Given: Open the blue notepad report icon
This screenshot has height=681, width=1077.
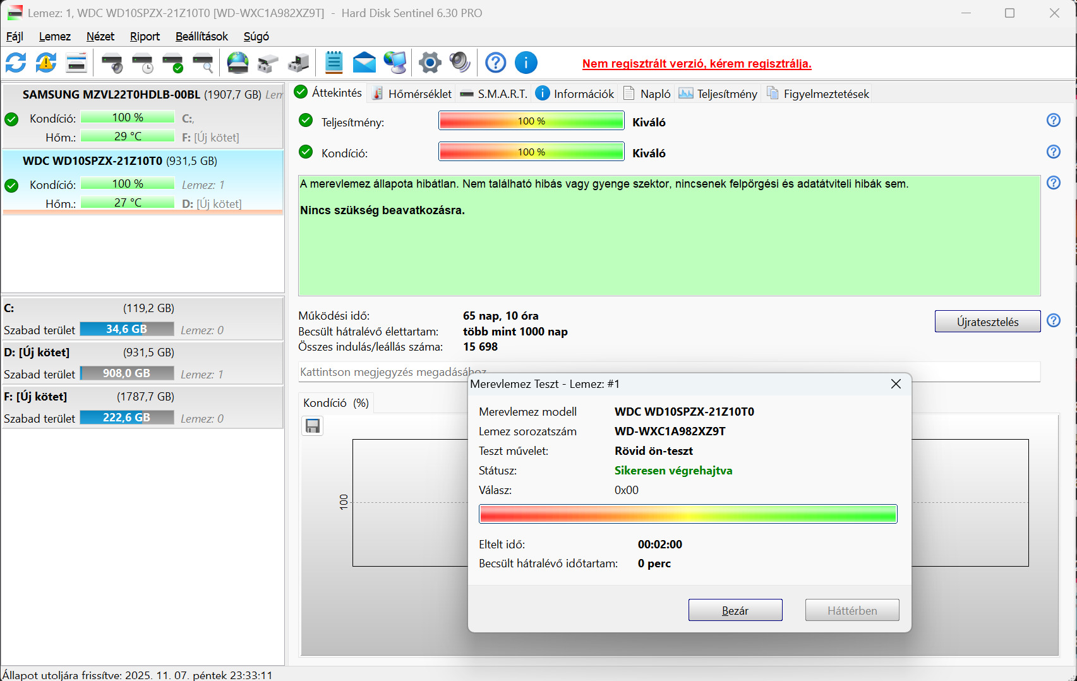Looking at the screenshot, I should (x=334, y=63).
